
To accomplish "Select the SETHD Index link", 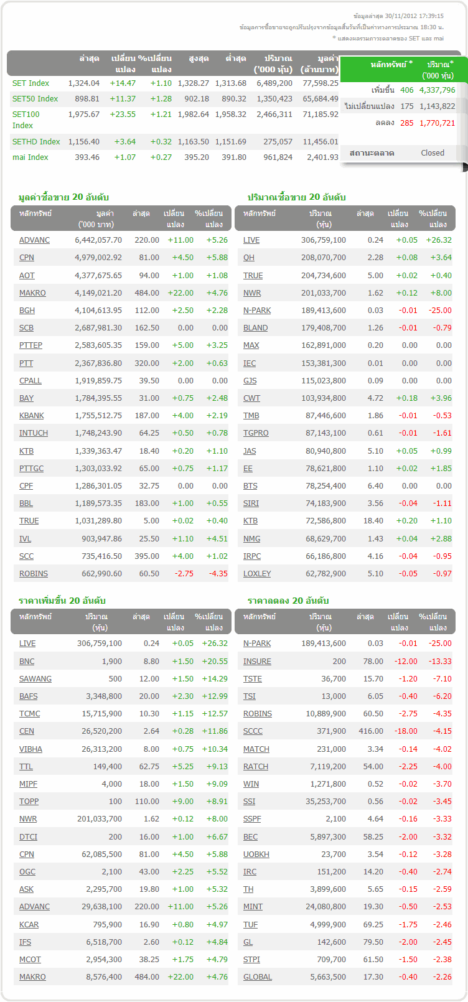I will pos(36,142).
